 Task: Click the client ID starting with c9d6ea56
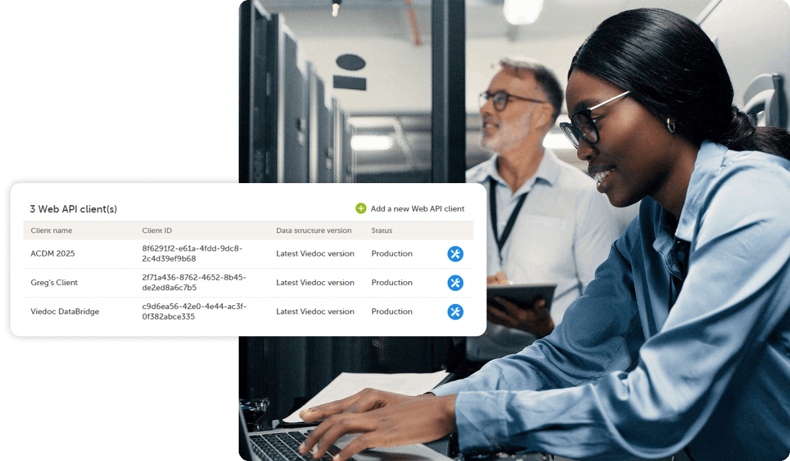pos(194,312)
